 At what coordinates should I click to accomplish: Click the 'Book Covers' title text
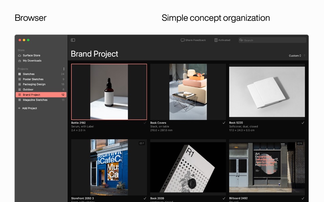pyautogui.click(x=158, y=123)
